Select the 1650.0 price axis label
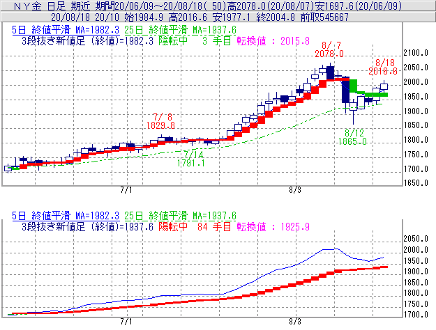The image size is (436, 330). click(419, 183)
